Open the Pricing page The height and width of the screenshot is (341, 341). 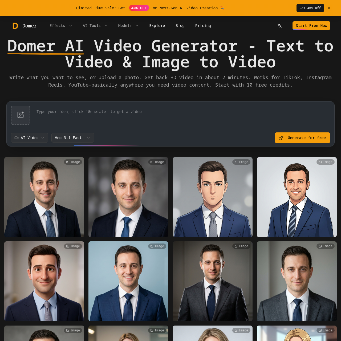point(203,26)
